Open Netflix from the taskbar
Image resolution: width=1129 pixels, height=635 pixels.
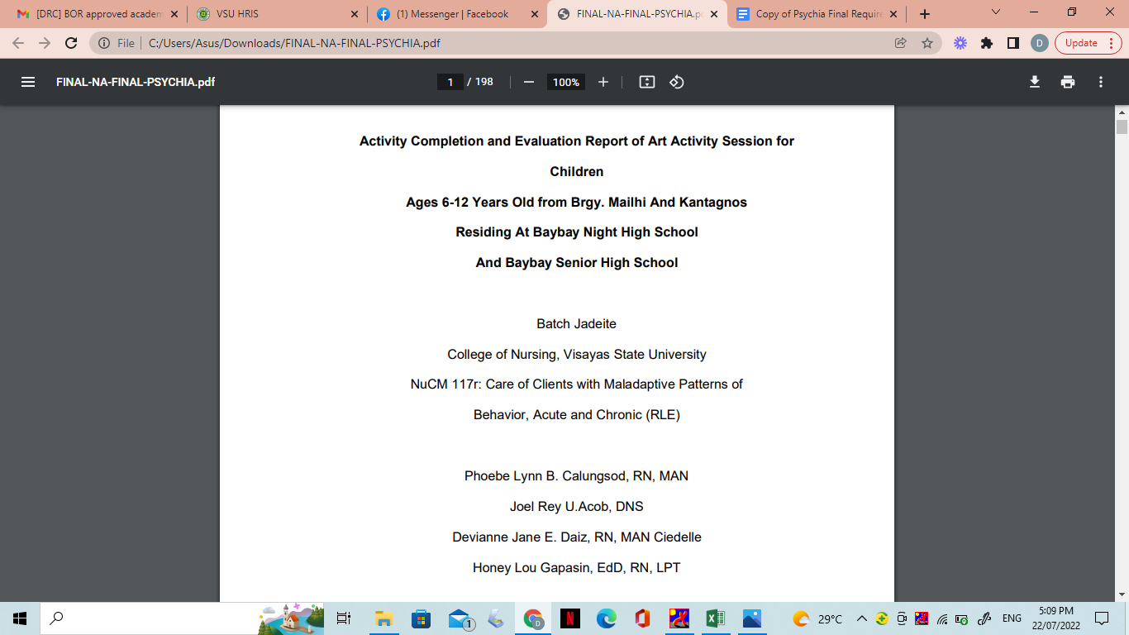569,618
